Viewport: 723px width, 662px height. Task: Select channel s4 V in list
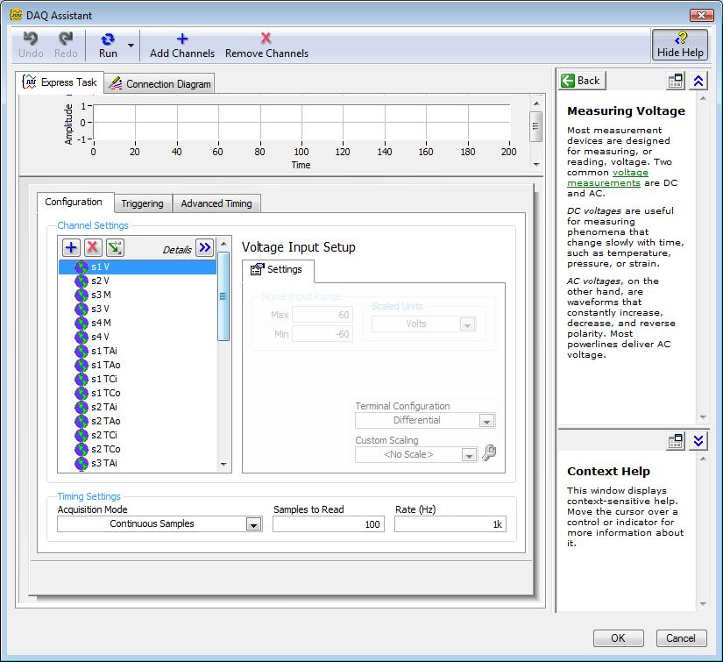click(x=137, y=338)
